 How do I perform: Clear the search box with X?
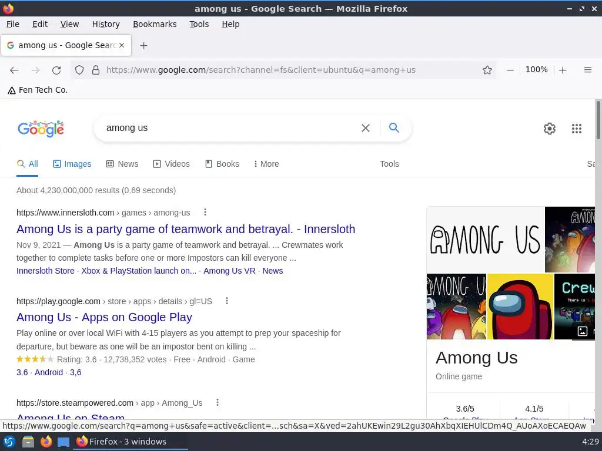tap(366, 128)
